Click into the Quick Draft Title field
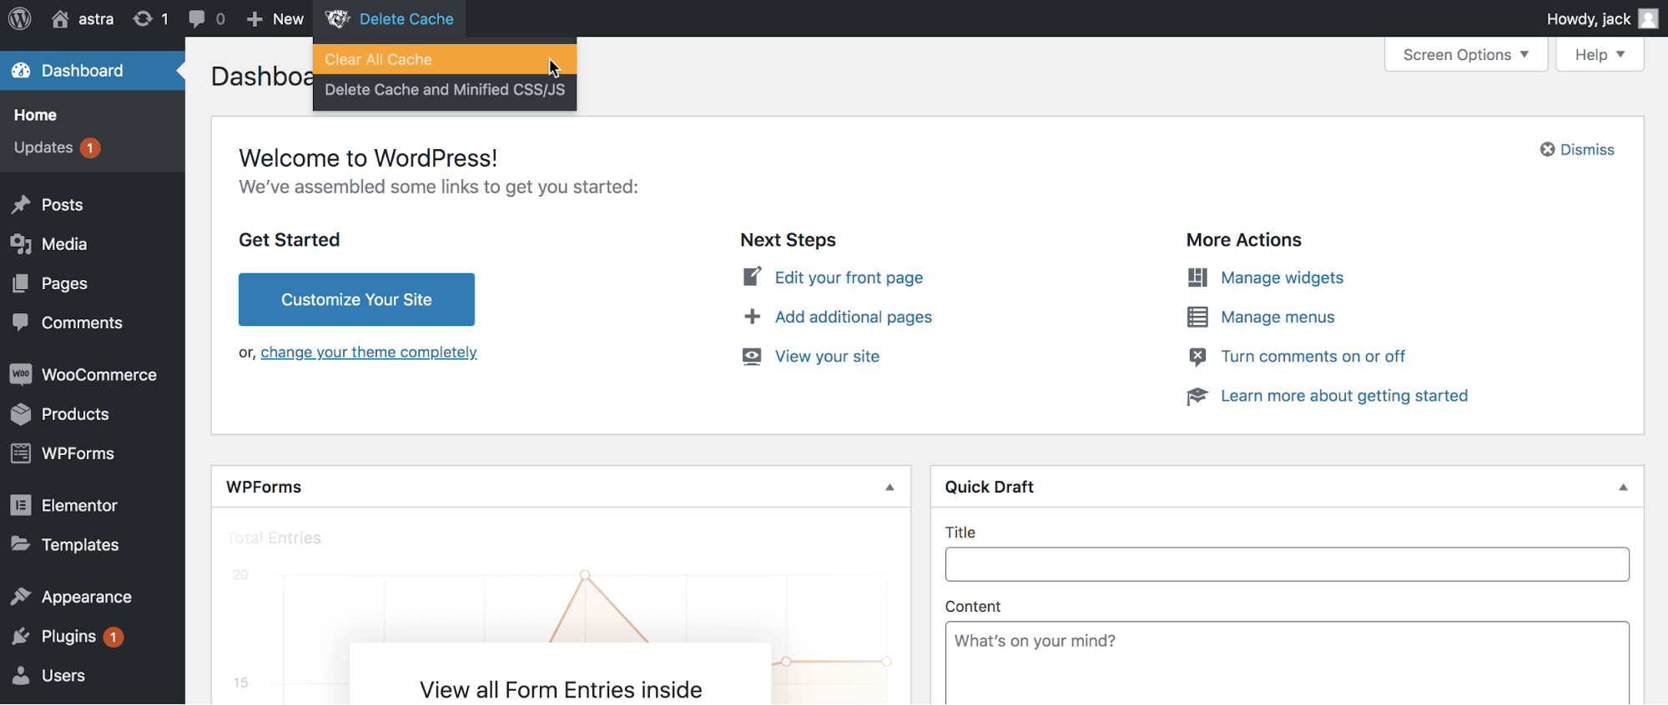 [x=1287, y=564]
